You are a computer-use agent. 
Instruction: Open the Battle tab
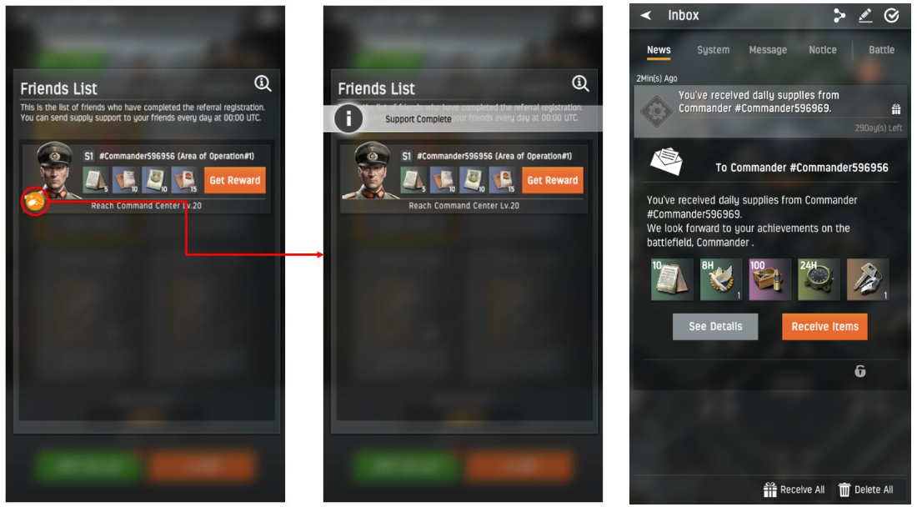881,50
